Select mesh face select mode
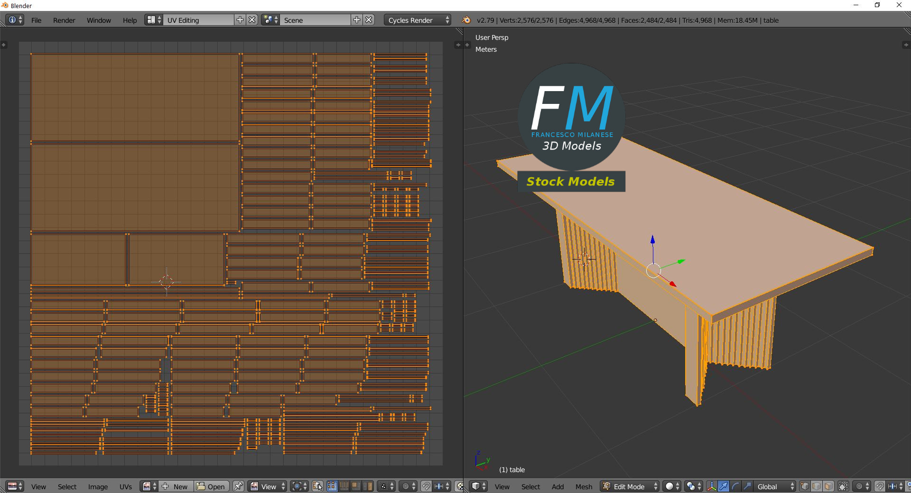 tap(828, 486)
